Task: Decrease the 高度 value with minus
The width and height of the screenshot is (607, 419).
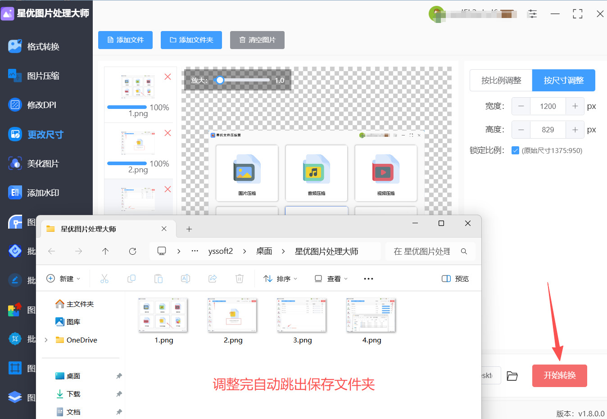Action: [521, 130]
